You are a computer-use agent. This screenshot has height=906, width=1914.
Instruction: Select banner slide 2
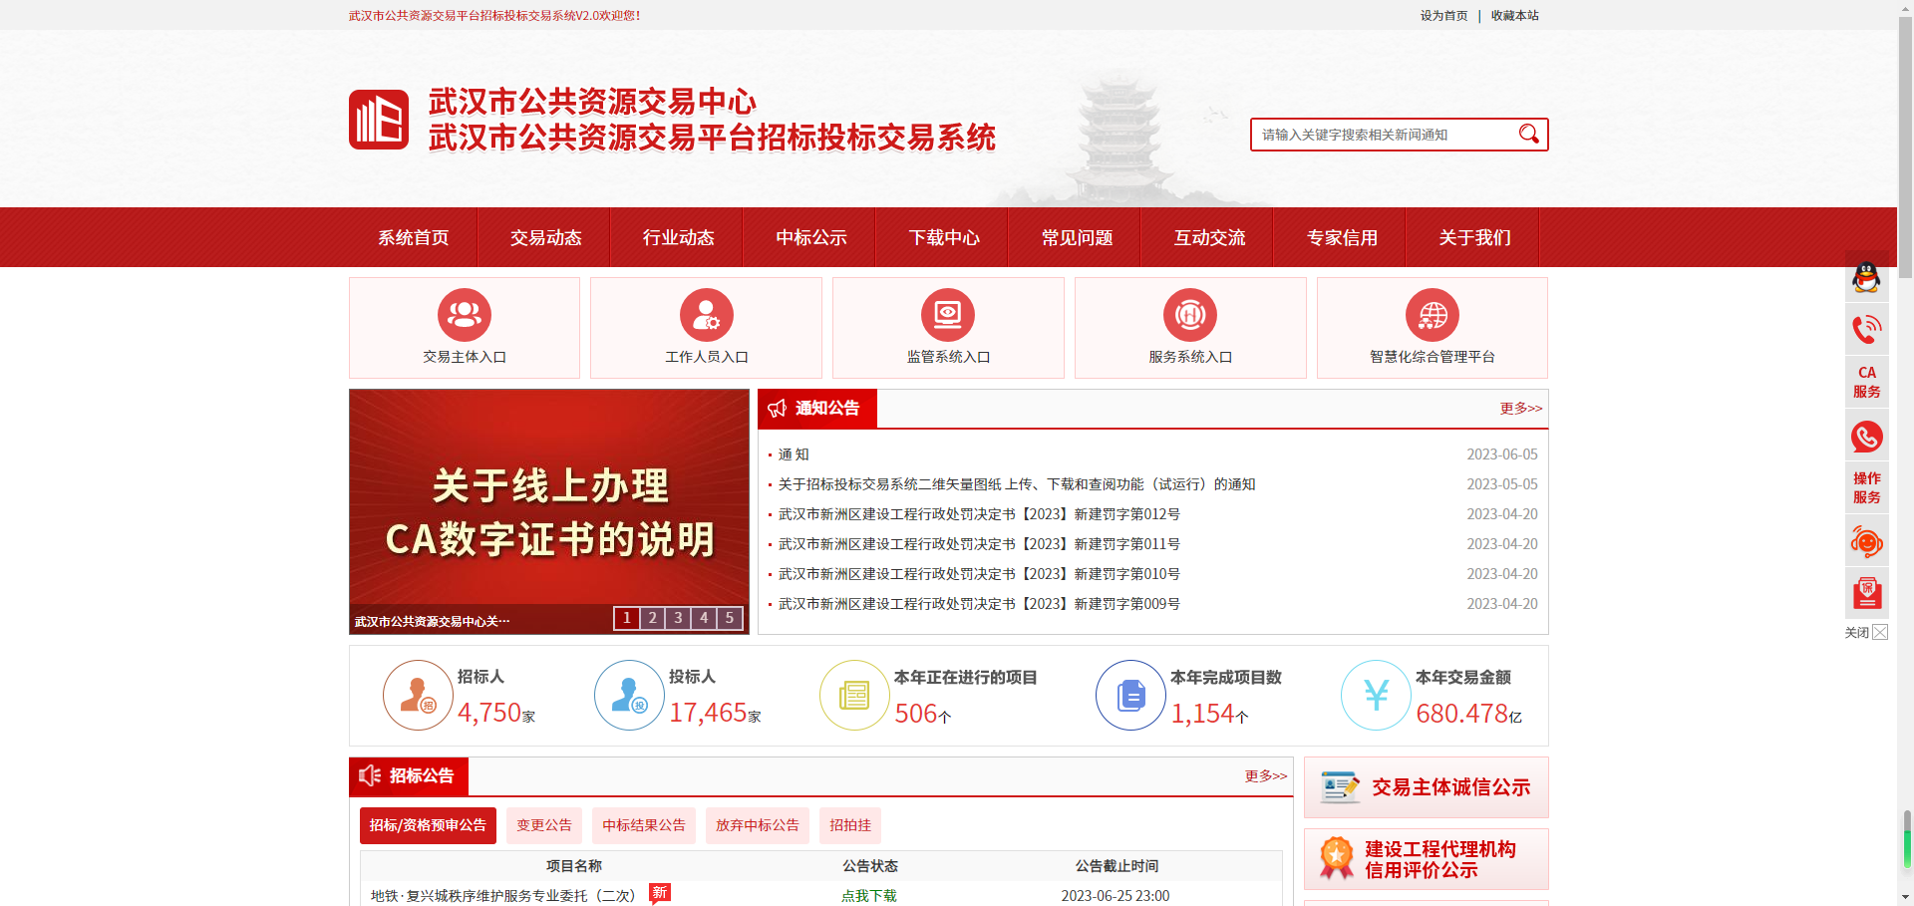point(652,618)
